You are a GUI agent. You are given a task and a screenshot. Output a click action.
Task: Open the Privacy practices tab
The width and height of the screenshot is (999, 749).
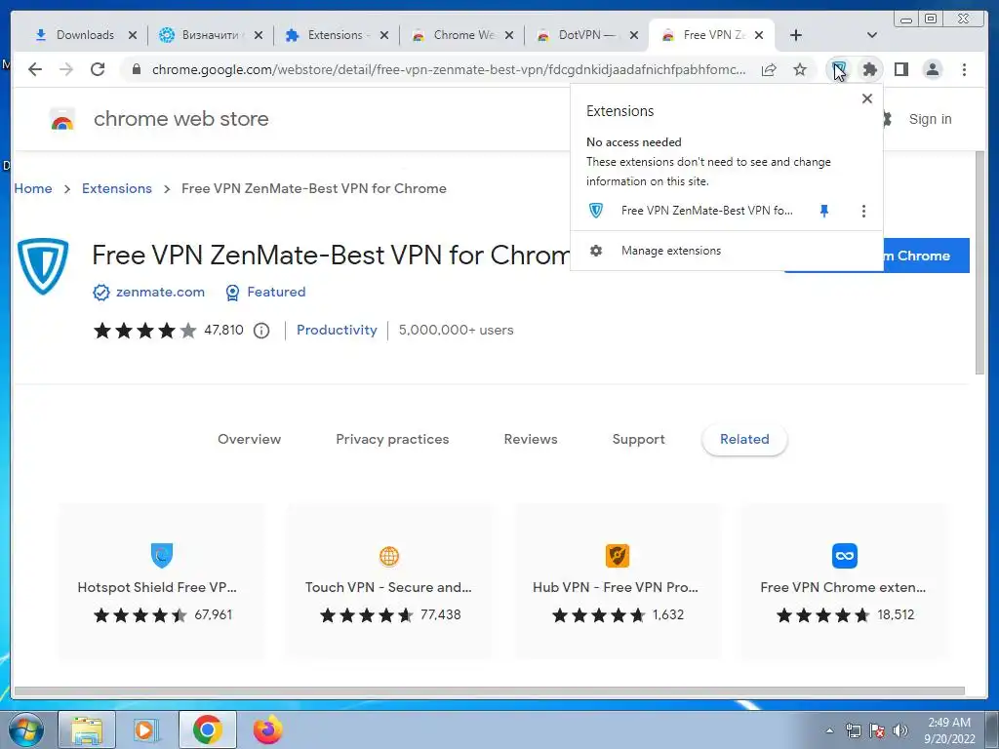pos(392,439)
